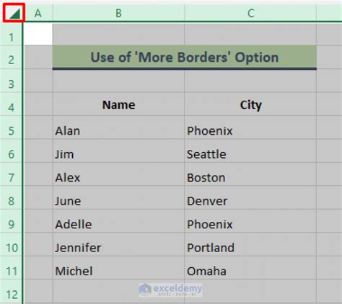342x304 pixels.
Task: Select the Omaha cell
Action: [x=250, y=268]
